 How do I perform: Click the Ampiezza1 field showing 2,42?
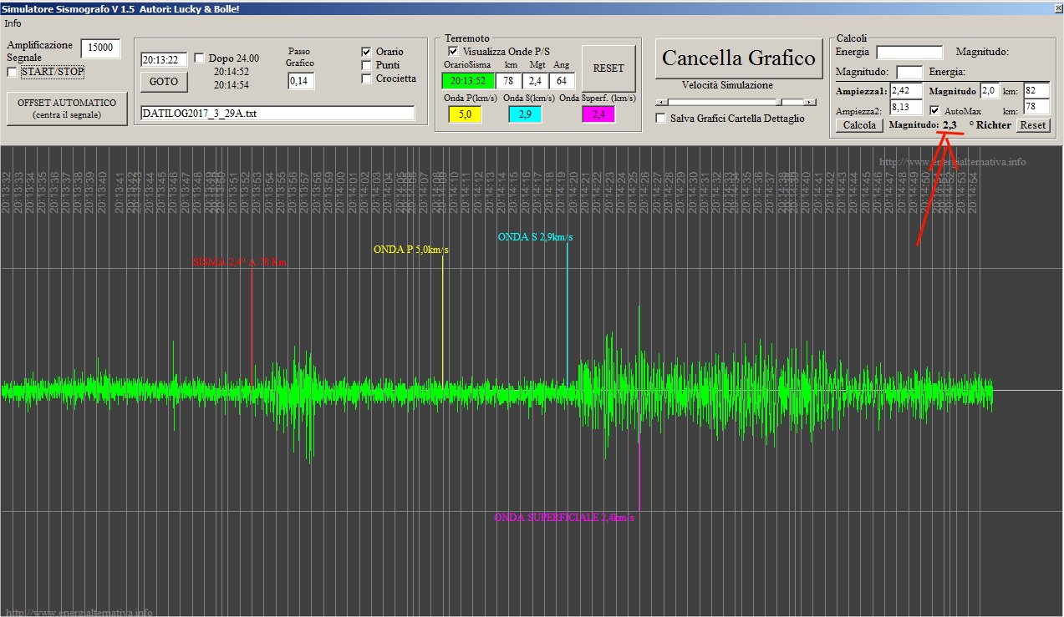tap(906, 91)
